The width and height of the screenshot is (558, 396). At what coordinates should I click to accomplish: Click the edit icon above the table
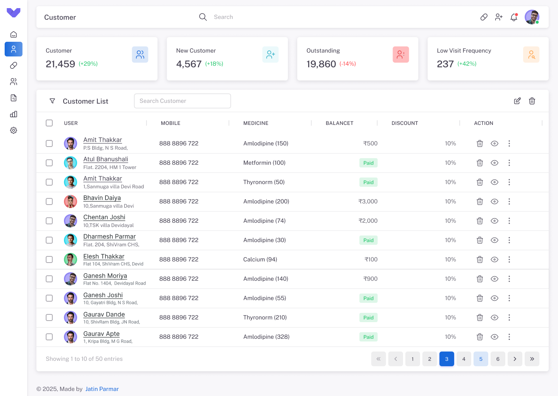[x=517, y=101]
